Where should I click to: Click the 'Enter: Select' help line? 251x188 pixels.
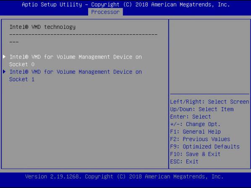[x=190, y=117]
